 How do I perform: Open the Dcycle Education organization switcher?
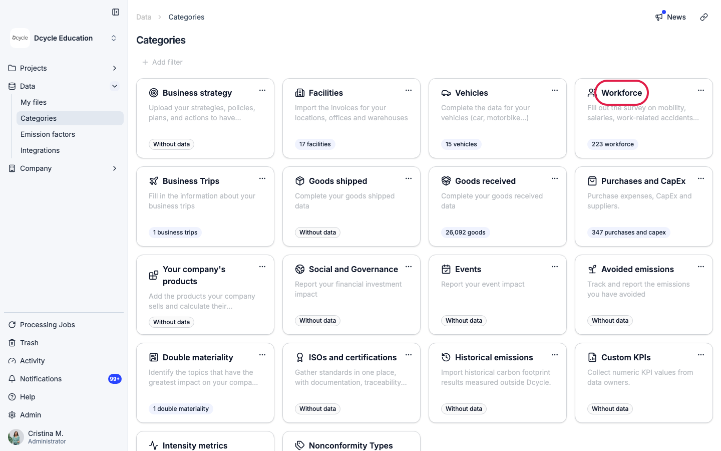64,38
